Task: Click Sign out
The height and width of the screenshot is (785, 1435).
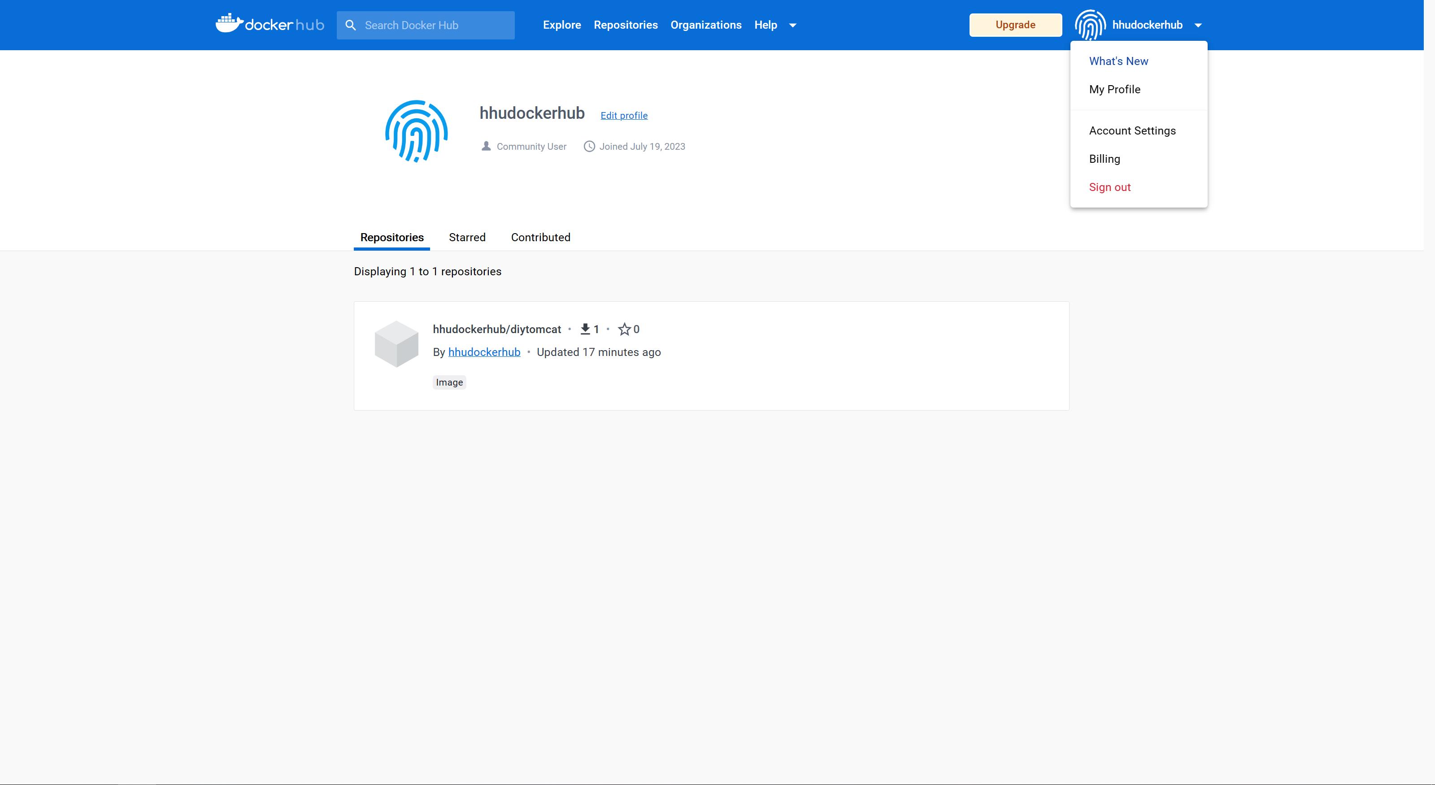Action: click(x=1110, y=188)
